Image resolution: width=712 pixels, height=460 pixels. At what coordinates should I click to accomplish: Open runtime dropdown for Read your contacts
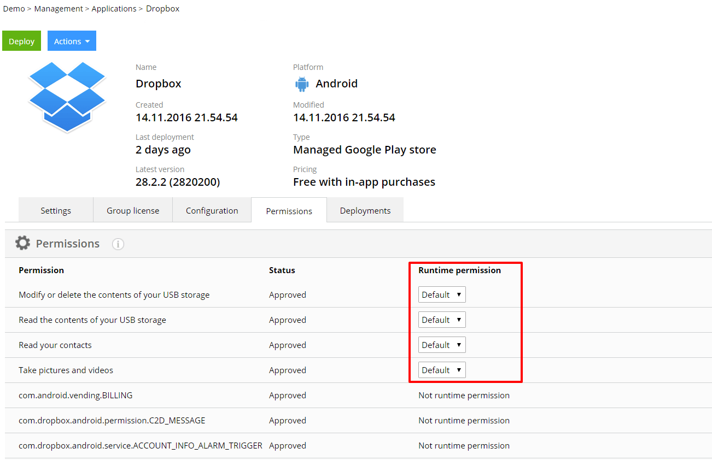pos(442,345)
